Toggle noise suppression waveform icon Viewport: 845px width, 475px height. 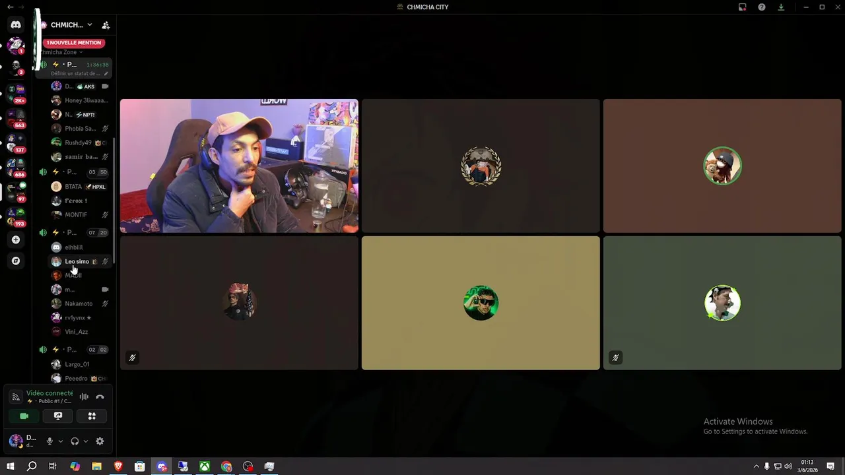[x=84, y=396]
